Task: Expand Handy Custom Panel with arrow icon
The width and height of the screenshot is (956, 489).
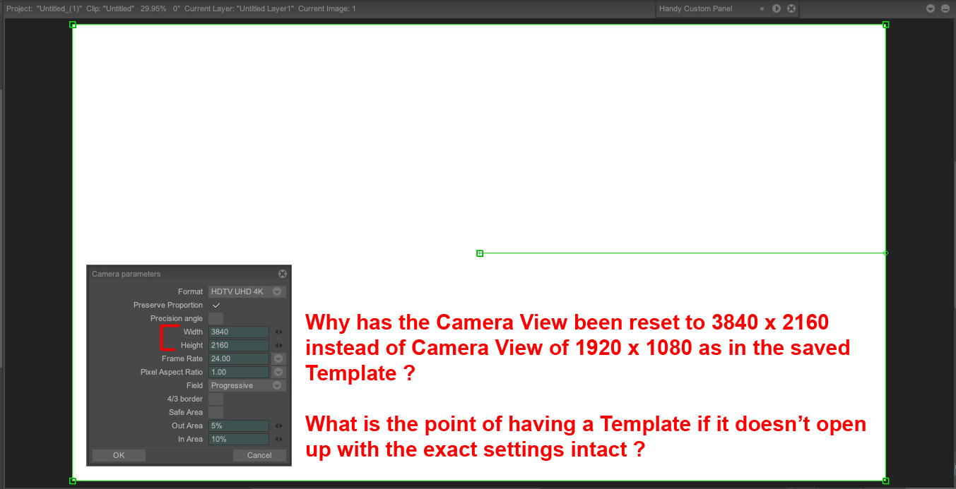Action: click(x=777, y=8)
